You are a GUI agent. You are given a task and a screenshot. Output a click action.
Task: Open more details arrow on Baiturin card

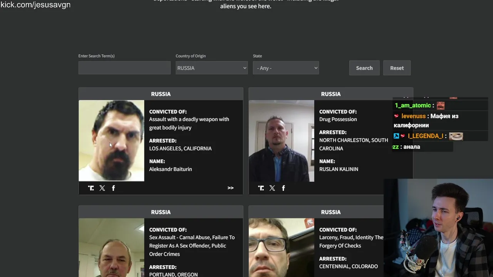[x=230, y=188]
